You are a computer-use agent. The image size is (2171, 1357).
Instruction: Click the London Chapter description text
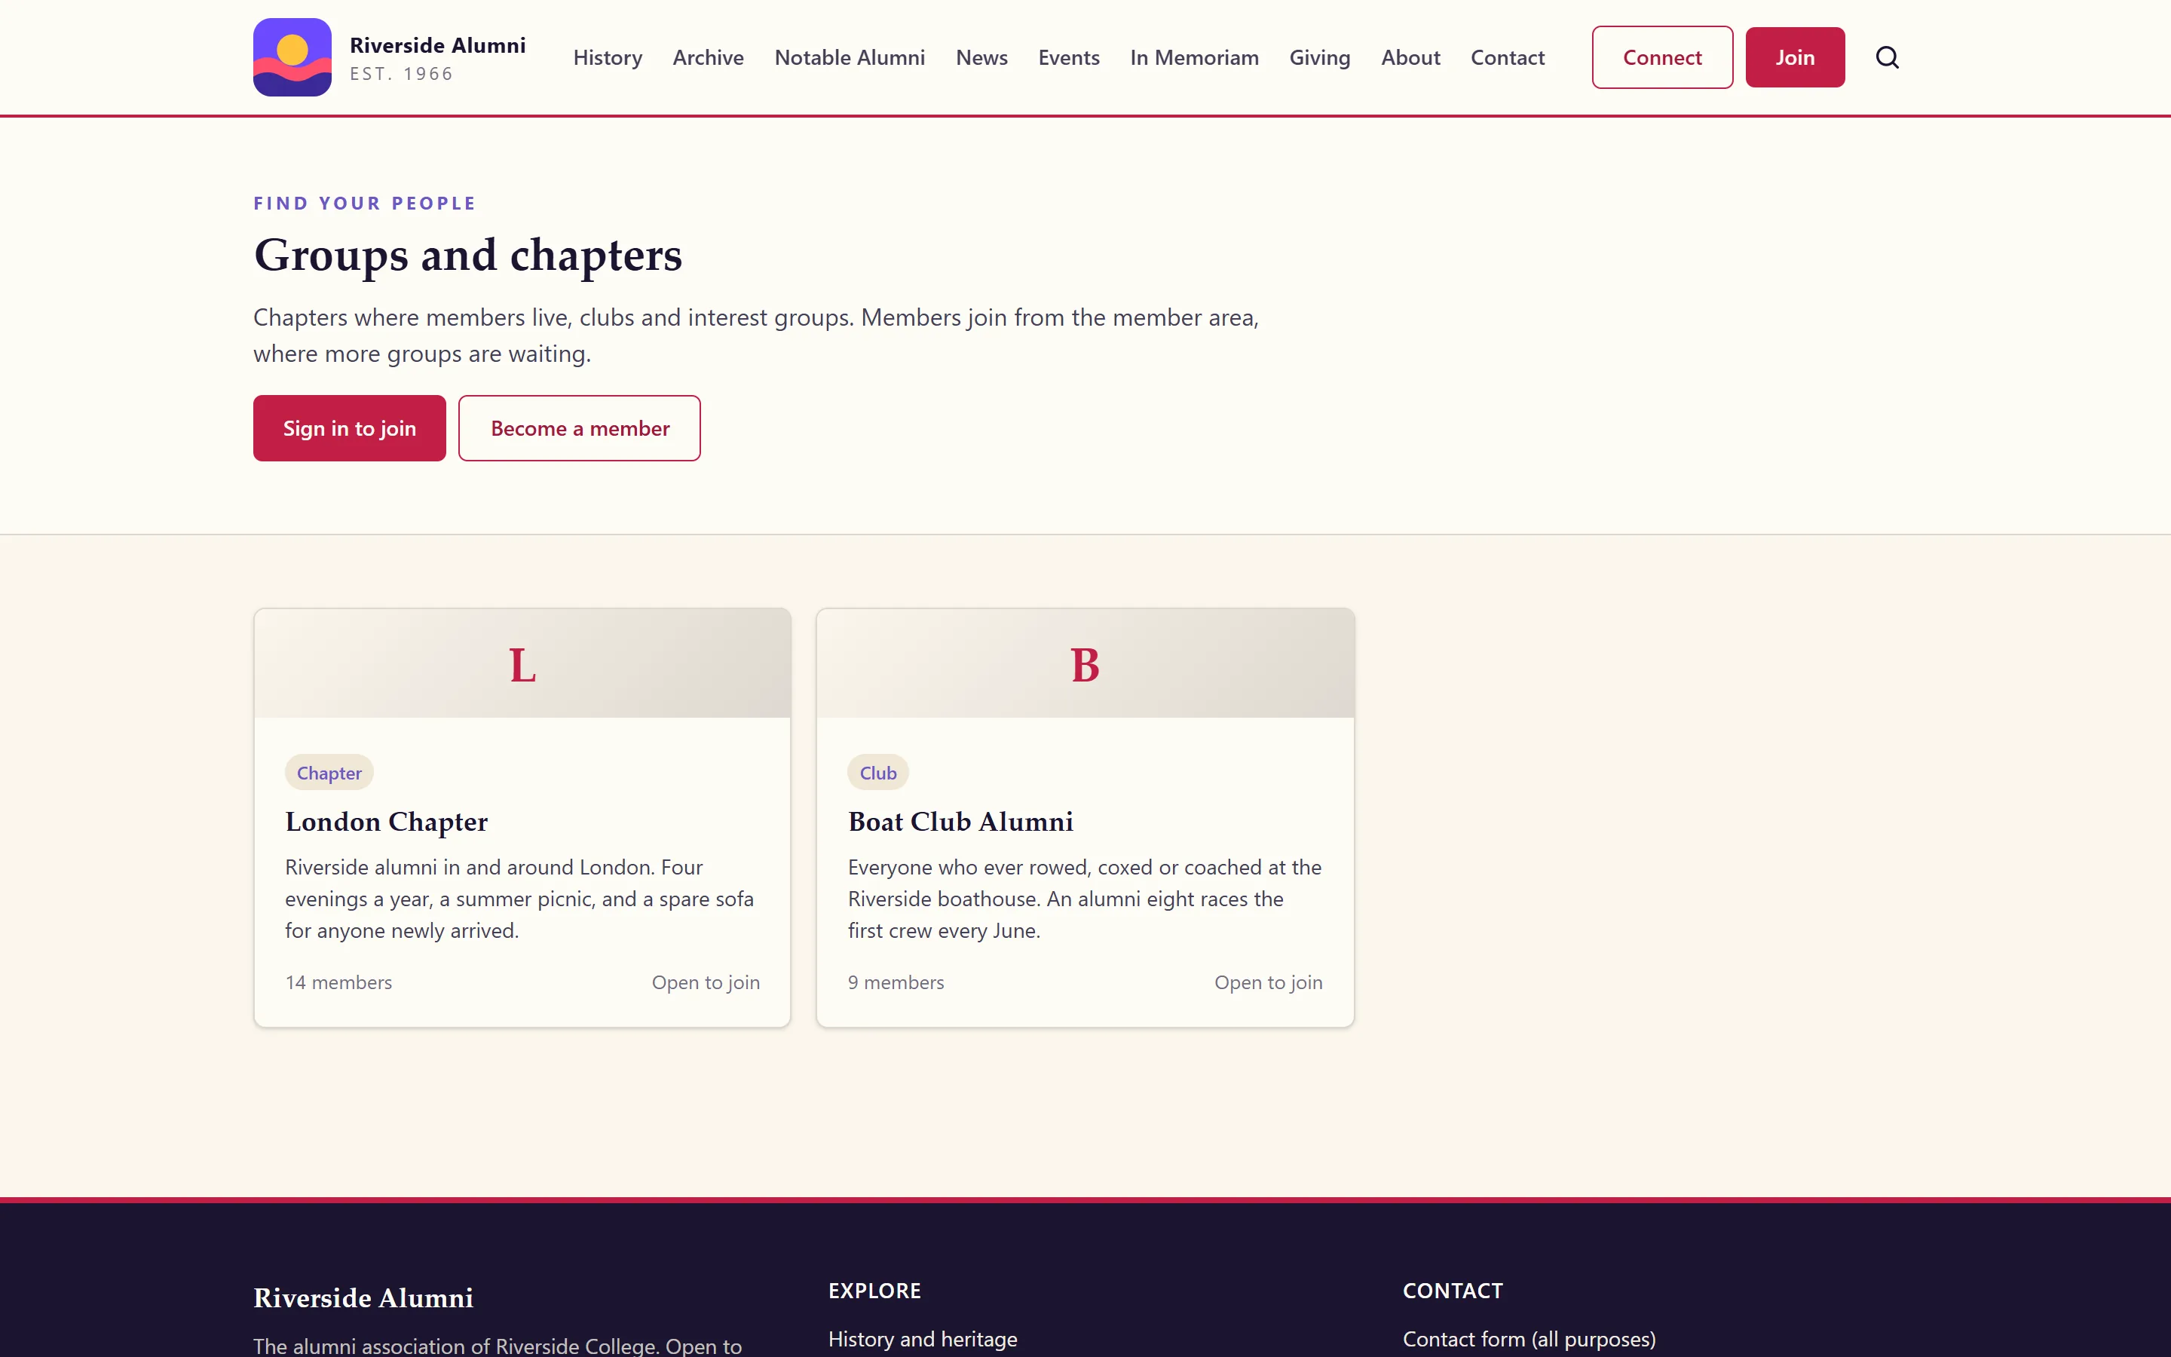point(520,899)
